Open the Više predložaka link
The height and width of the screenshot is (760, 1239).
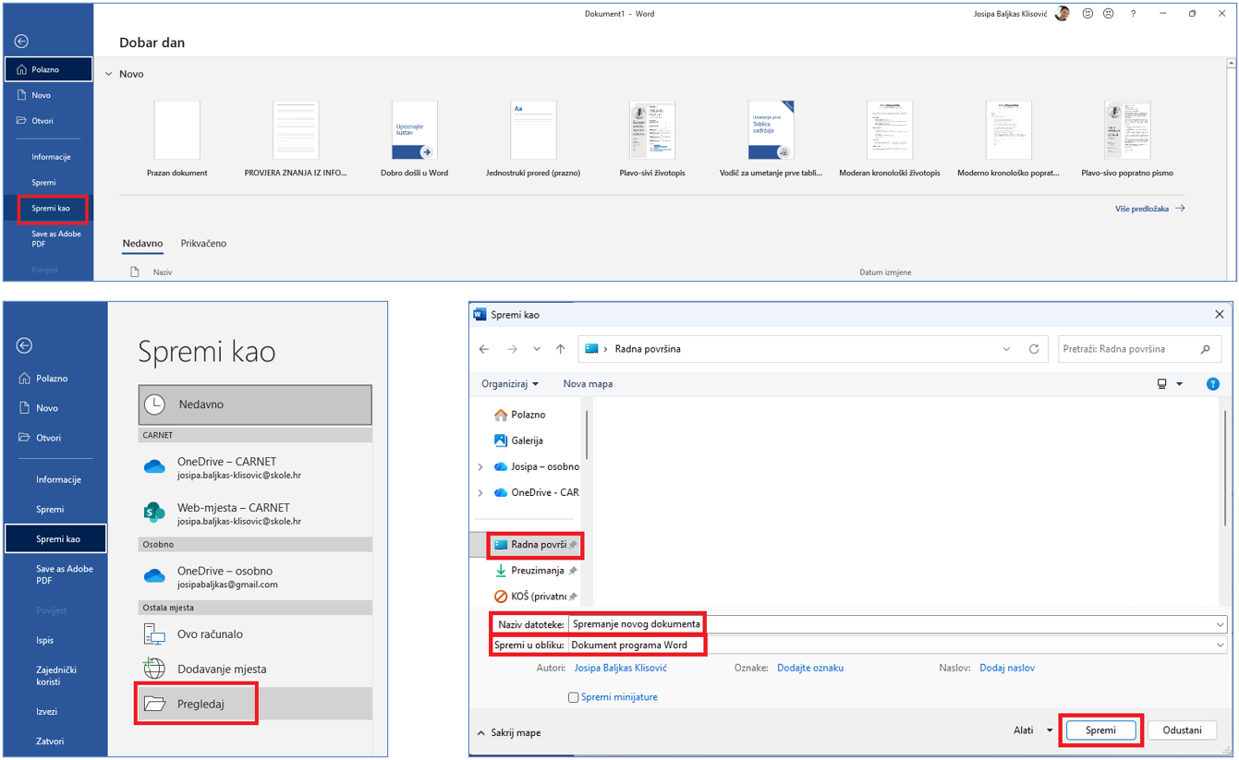point(1149,209)
